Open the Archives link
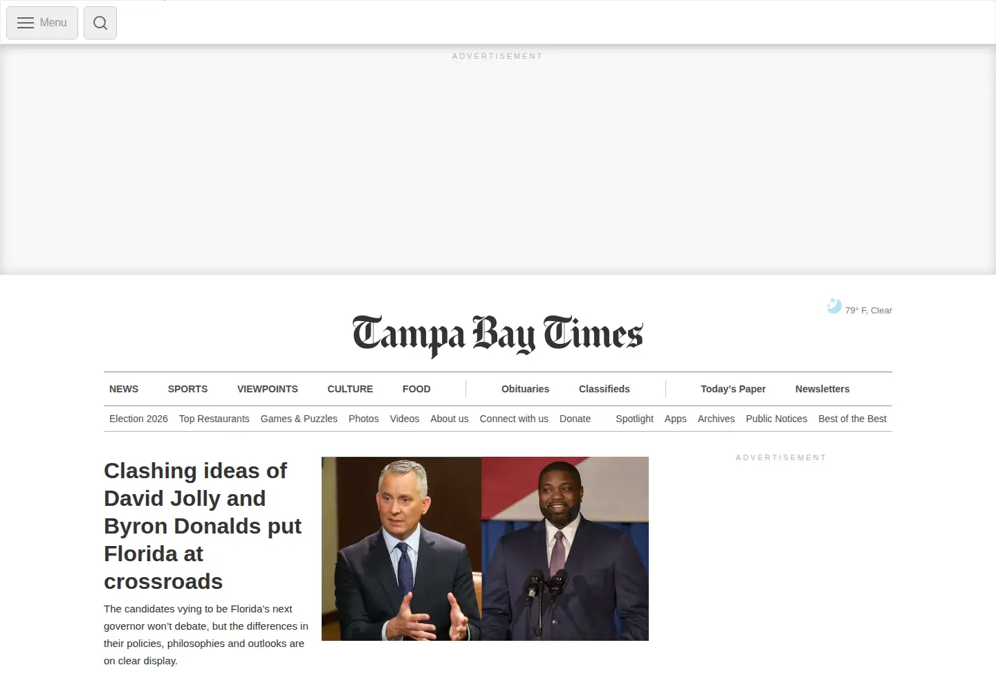Image resolution: width=996 pixels, height=692 pixels. [716, 419]
